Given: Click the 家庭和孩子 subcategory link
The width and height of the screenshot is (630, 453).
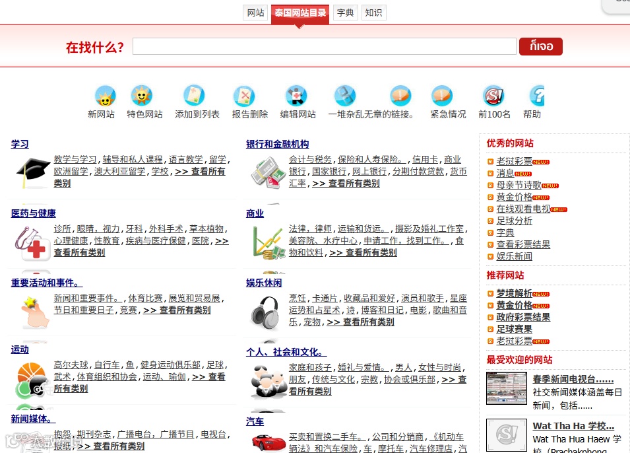Looking at the screenshot, I should pyautogui.click(x=310, y=368).
